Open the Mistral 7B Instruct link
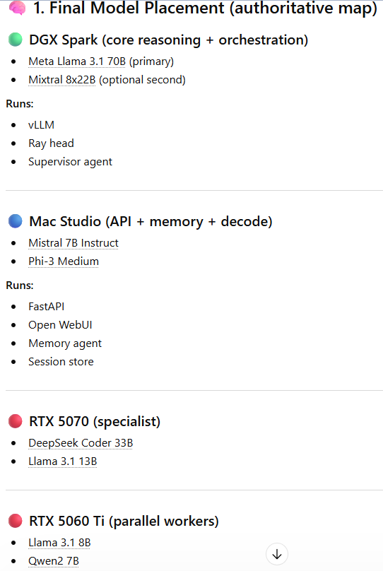This screenshot has width=383, height=571. tap(73, 243)
